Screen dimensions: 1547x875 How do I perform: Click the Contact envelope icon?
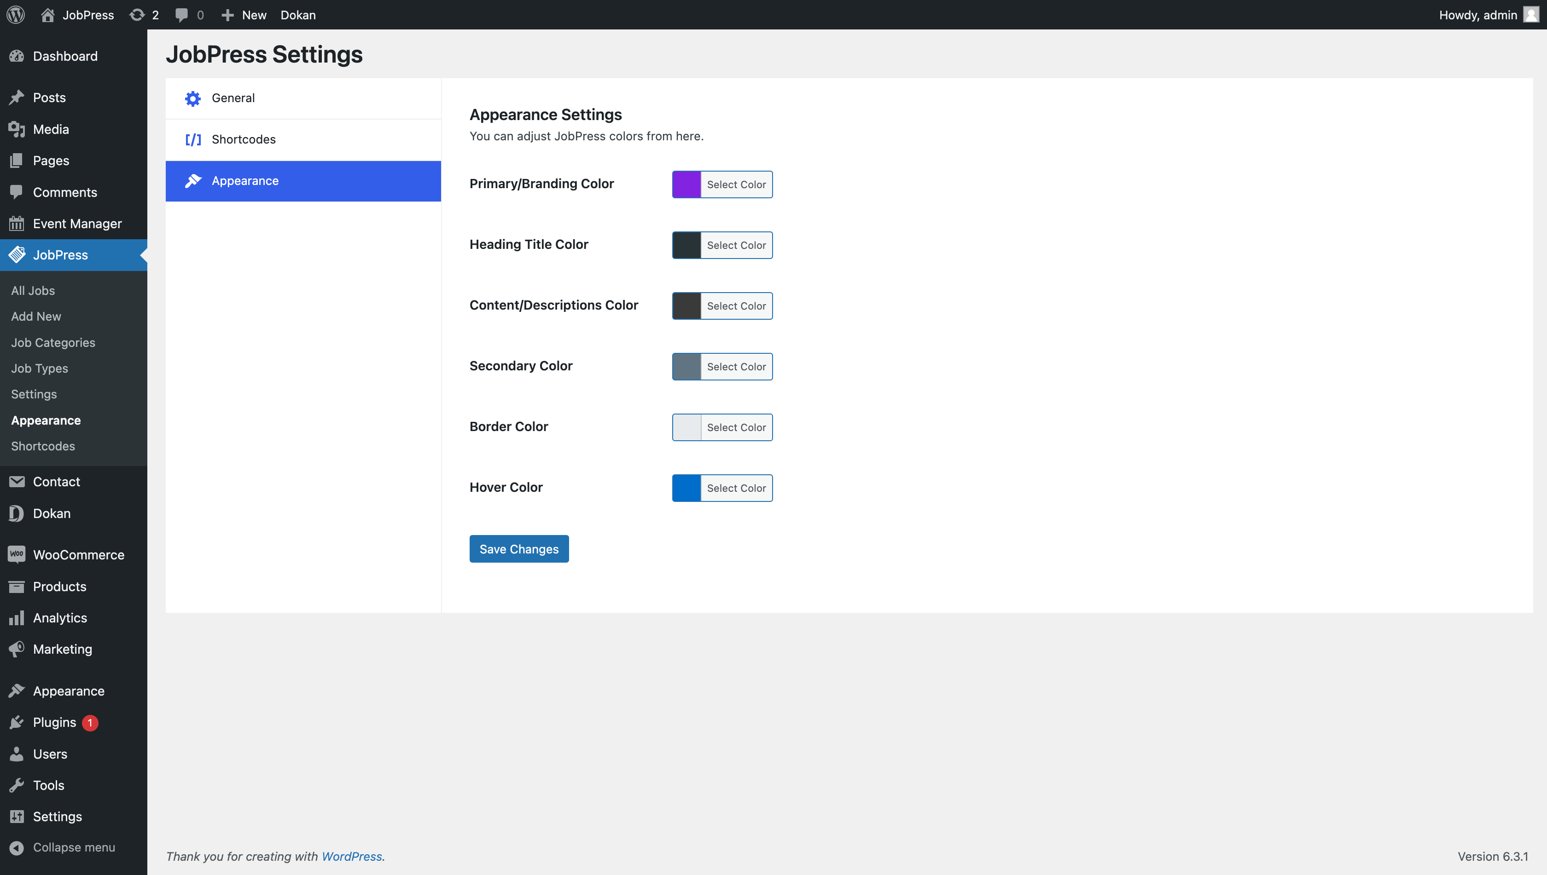(x=17, y=481)
